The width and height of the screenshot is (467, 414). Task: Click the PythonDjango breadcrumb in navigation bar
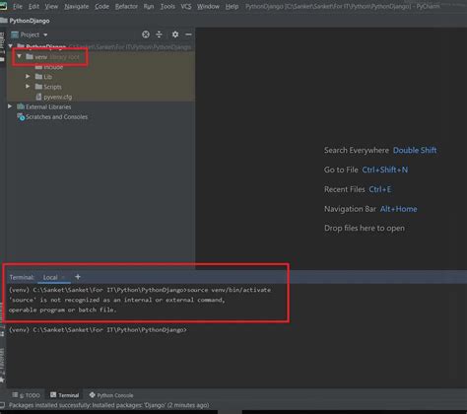tap(30, 21)
